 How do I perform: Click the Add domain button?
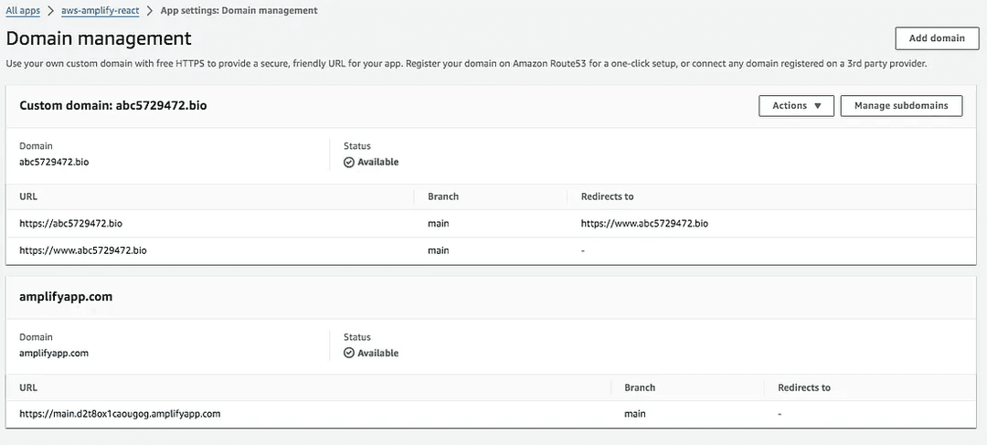pos(937,38)
